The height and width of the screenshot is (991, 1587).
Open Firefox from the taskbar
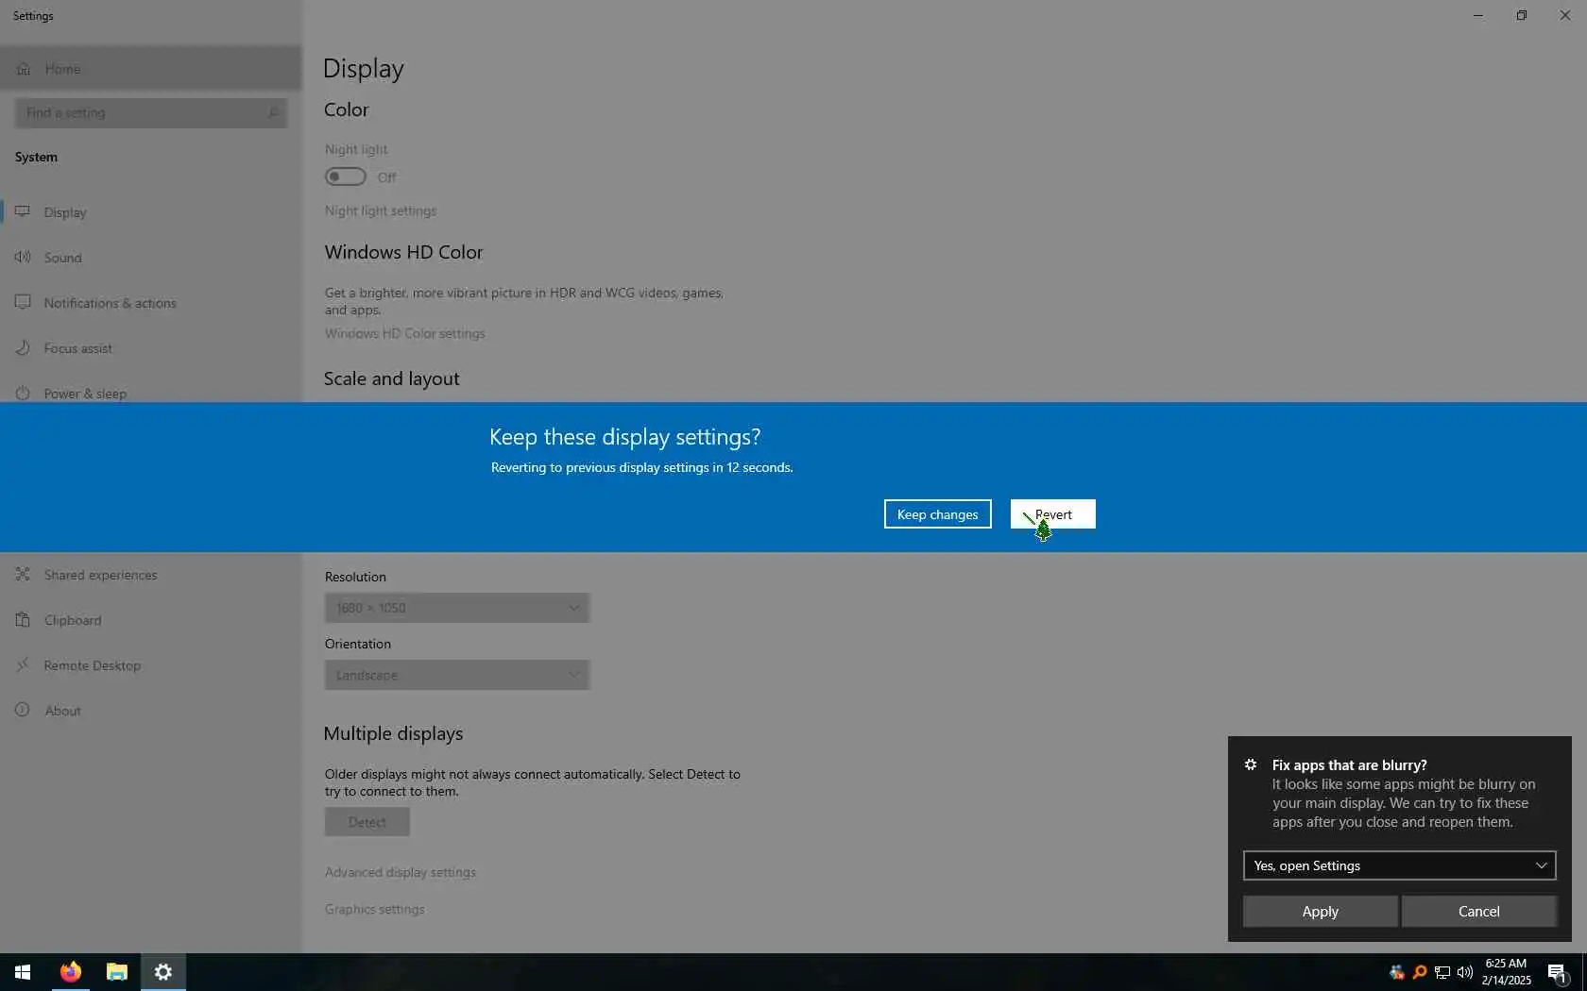point(71,972)
